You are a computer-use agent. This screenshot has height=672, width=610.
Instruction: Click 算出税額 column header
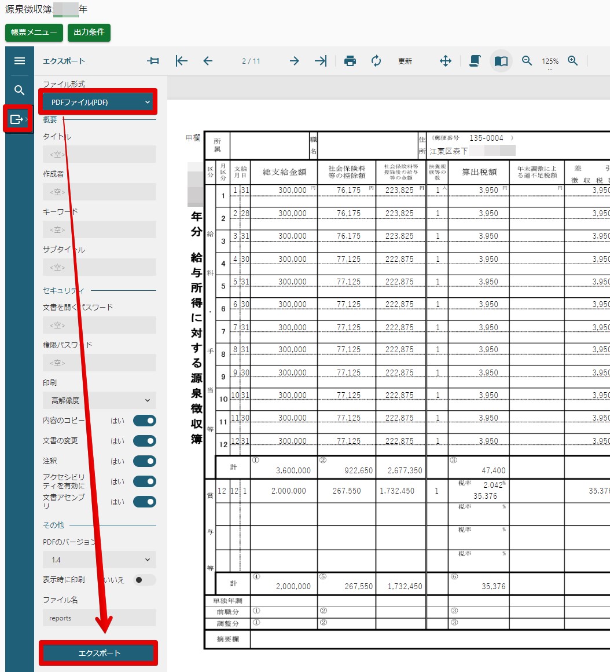(x=479, y=172)
